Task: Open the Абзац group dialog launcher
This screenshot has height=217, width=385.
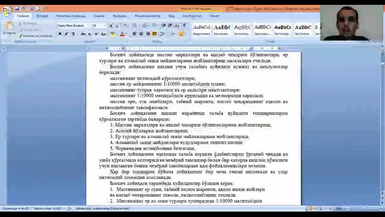Action: (x=187, y=42)
